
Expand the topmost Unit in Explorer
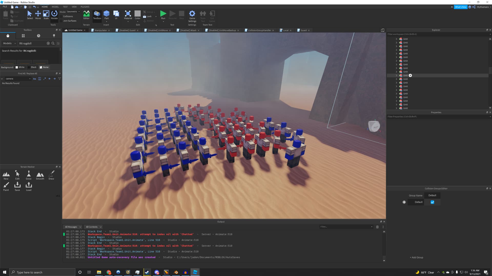coord(396,39)
